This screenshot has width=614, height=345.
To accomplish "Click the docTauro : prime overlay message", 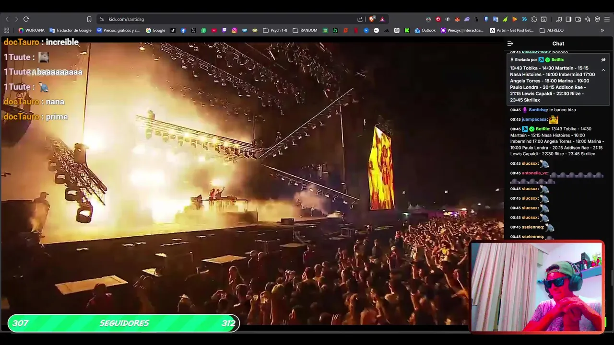I will click(35, 117).
